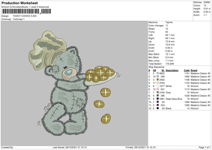The width and height of the screenshot is (212, 150).
Task: Select the Max Stitch value 12.1 mm
Action: tap(170, 54)
